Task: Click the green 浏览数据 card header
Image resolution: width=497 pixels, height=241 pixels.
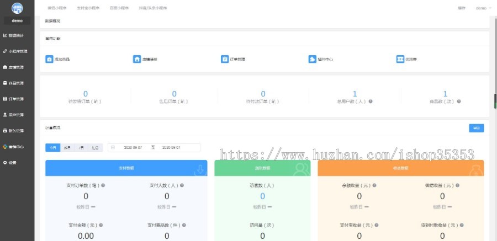Action: coord(262,168)
